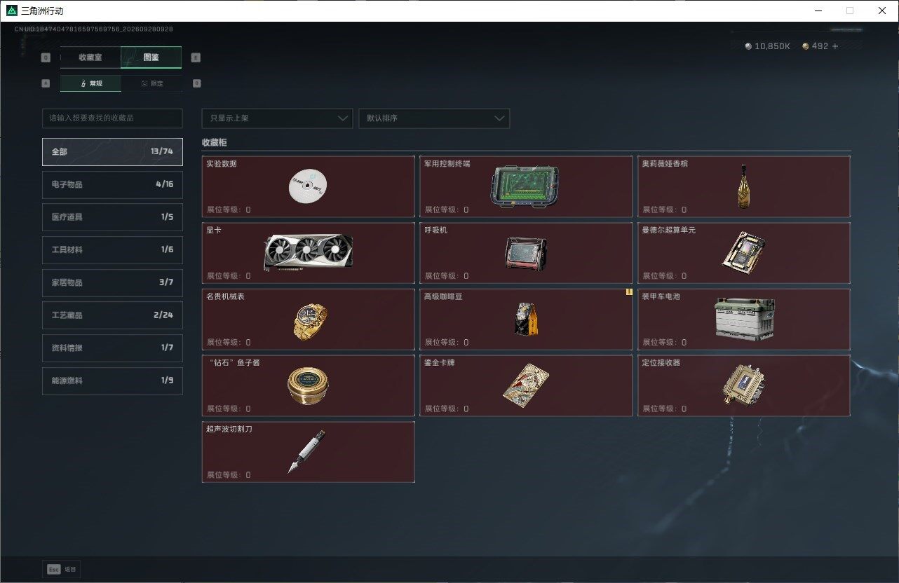Expand the 只显示上架 filter dropdown

(277, 118)
